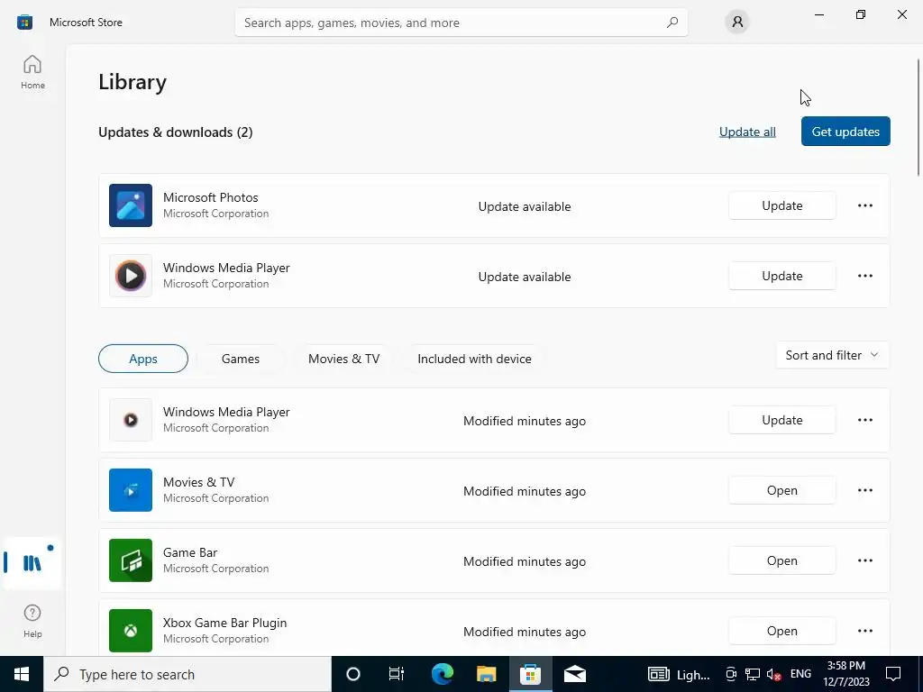923x692 pixels.
Task: Open more options for Xbox Game Bar Plugin
Action: 864,631
